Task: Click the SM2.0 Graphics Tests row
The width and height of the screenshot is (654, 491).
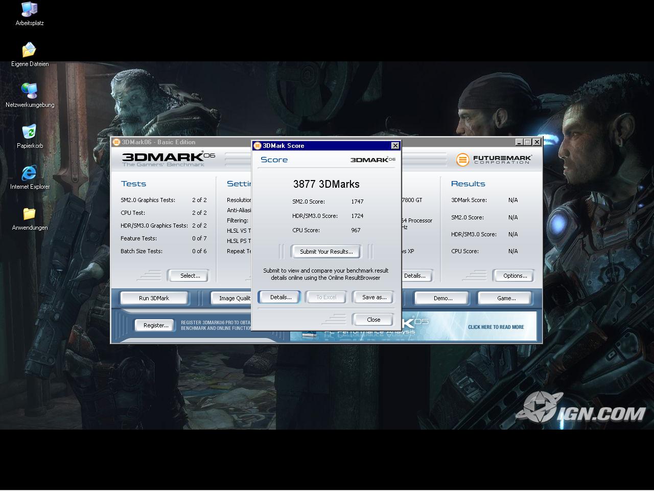Action: [163, 200]
